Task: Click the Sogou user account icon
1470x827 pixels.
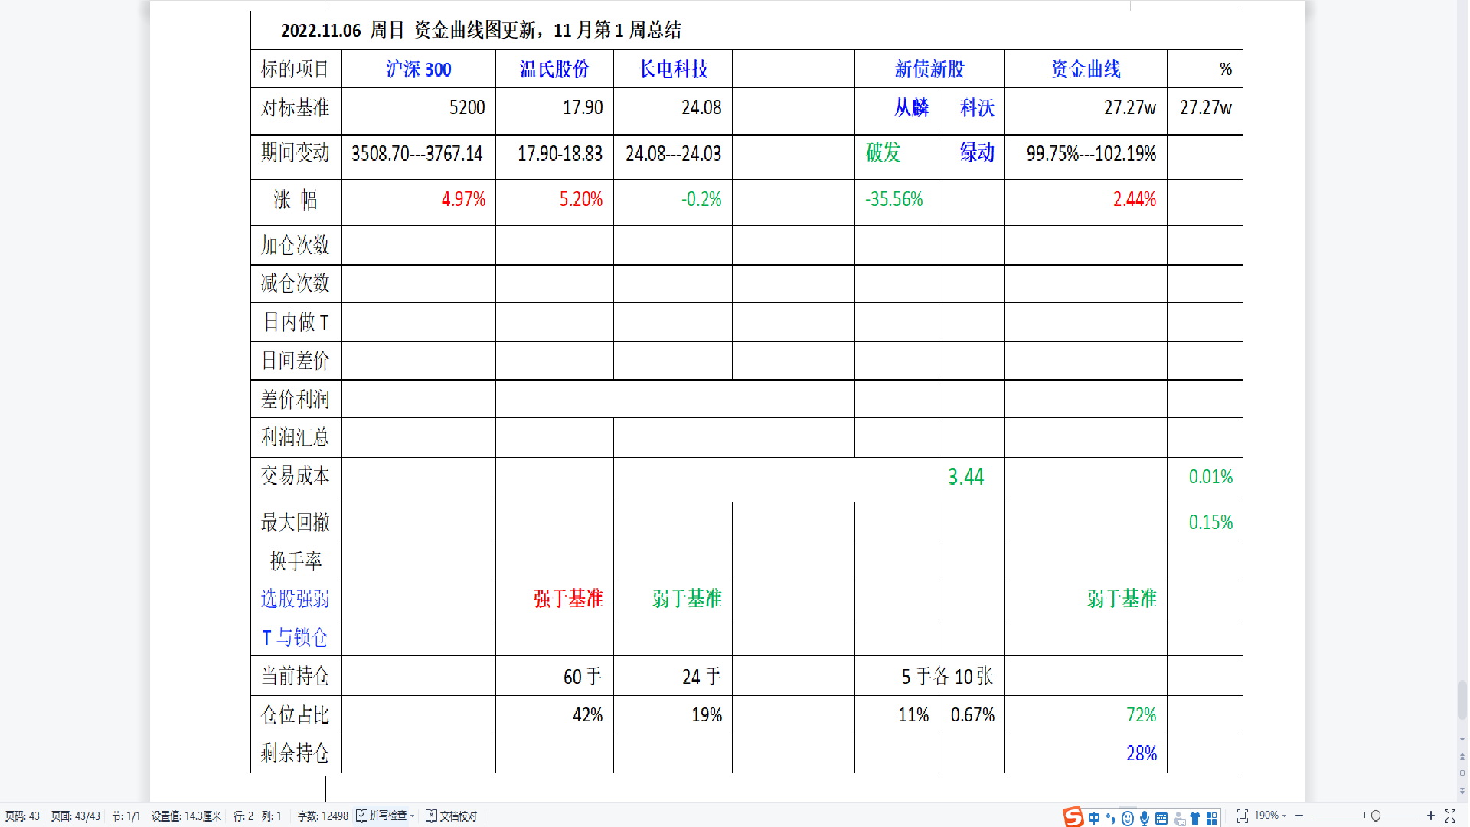Action: point(1179,819)
